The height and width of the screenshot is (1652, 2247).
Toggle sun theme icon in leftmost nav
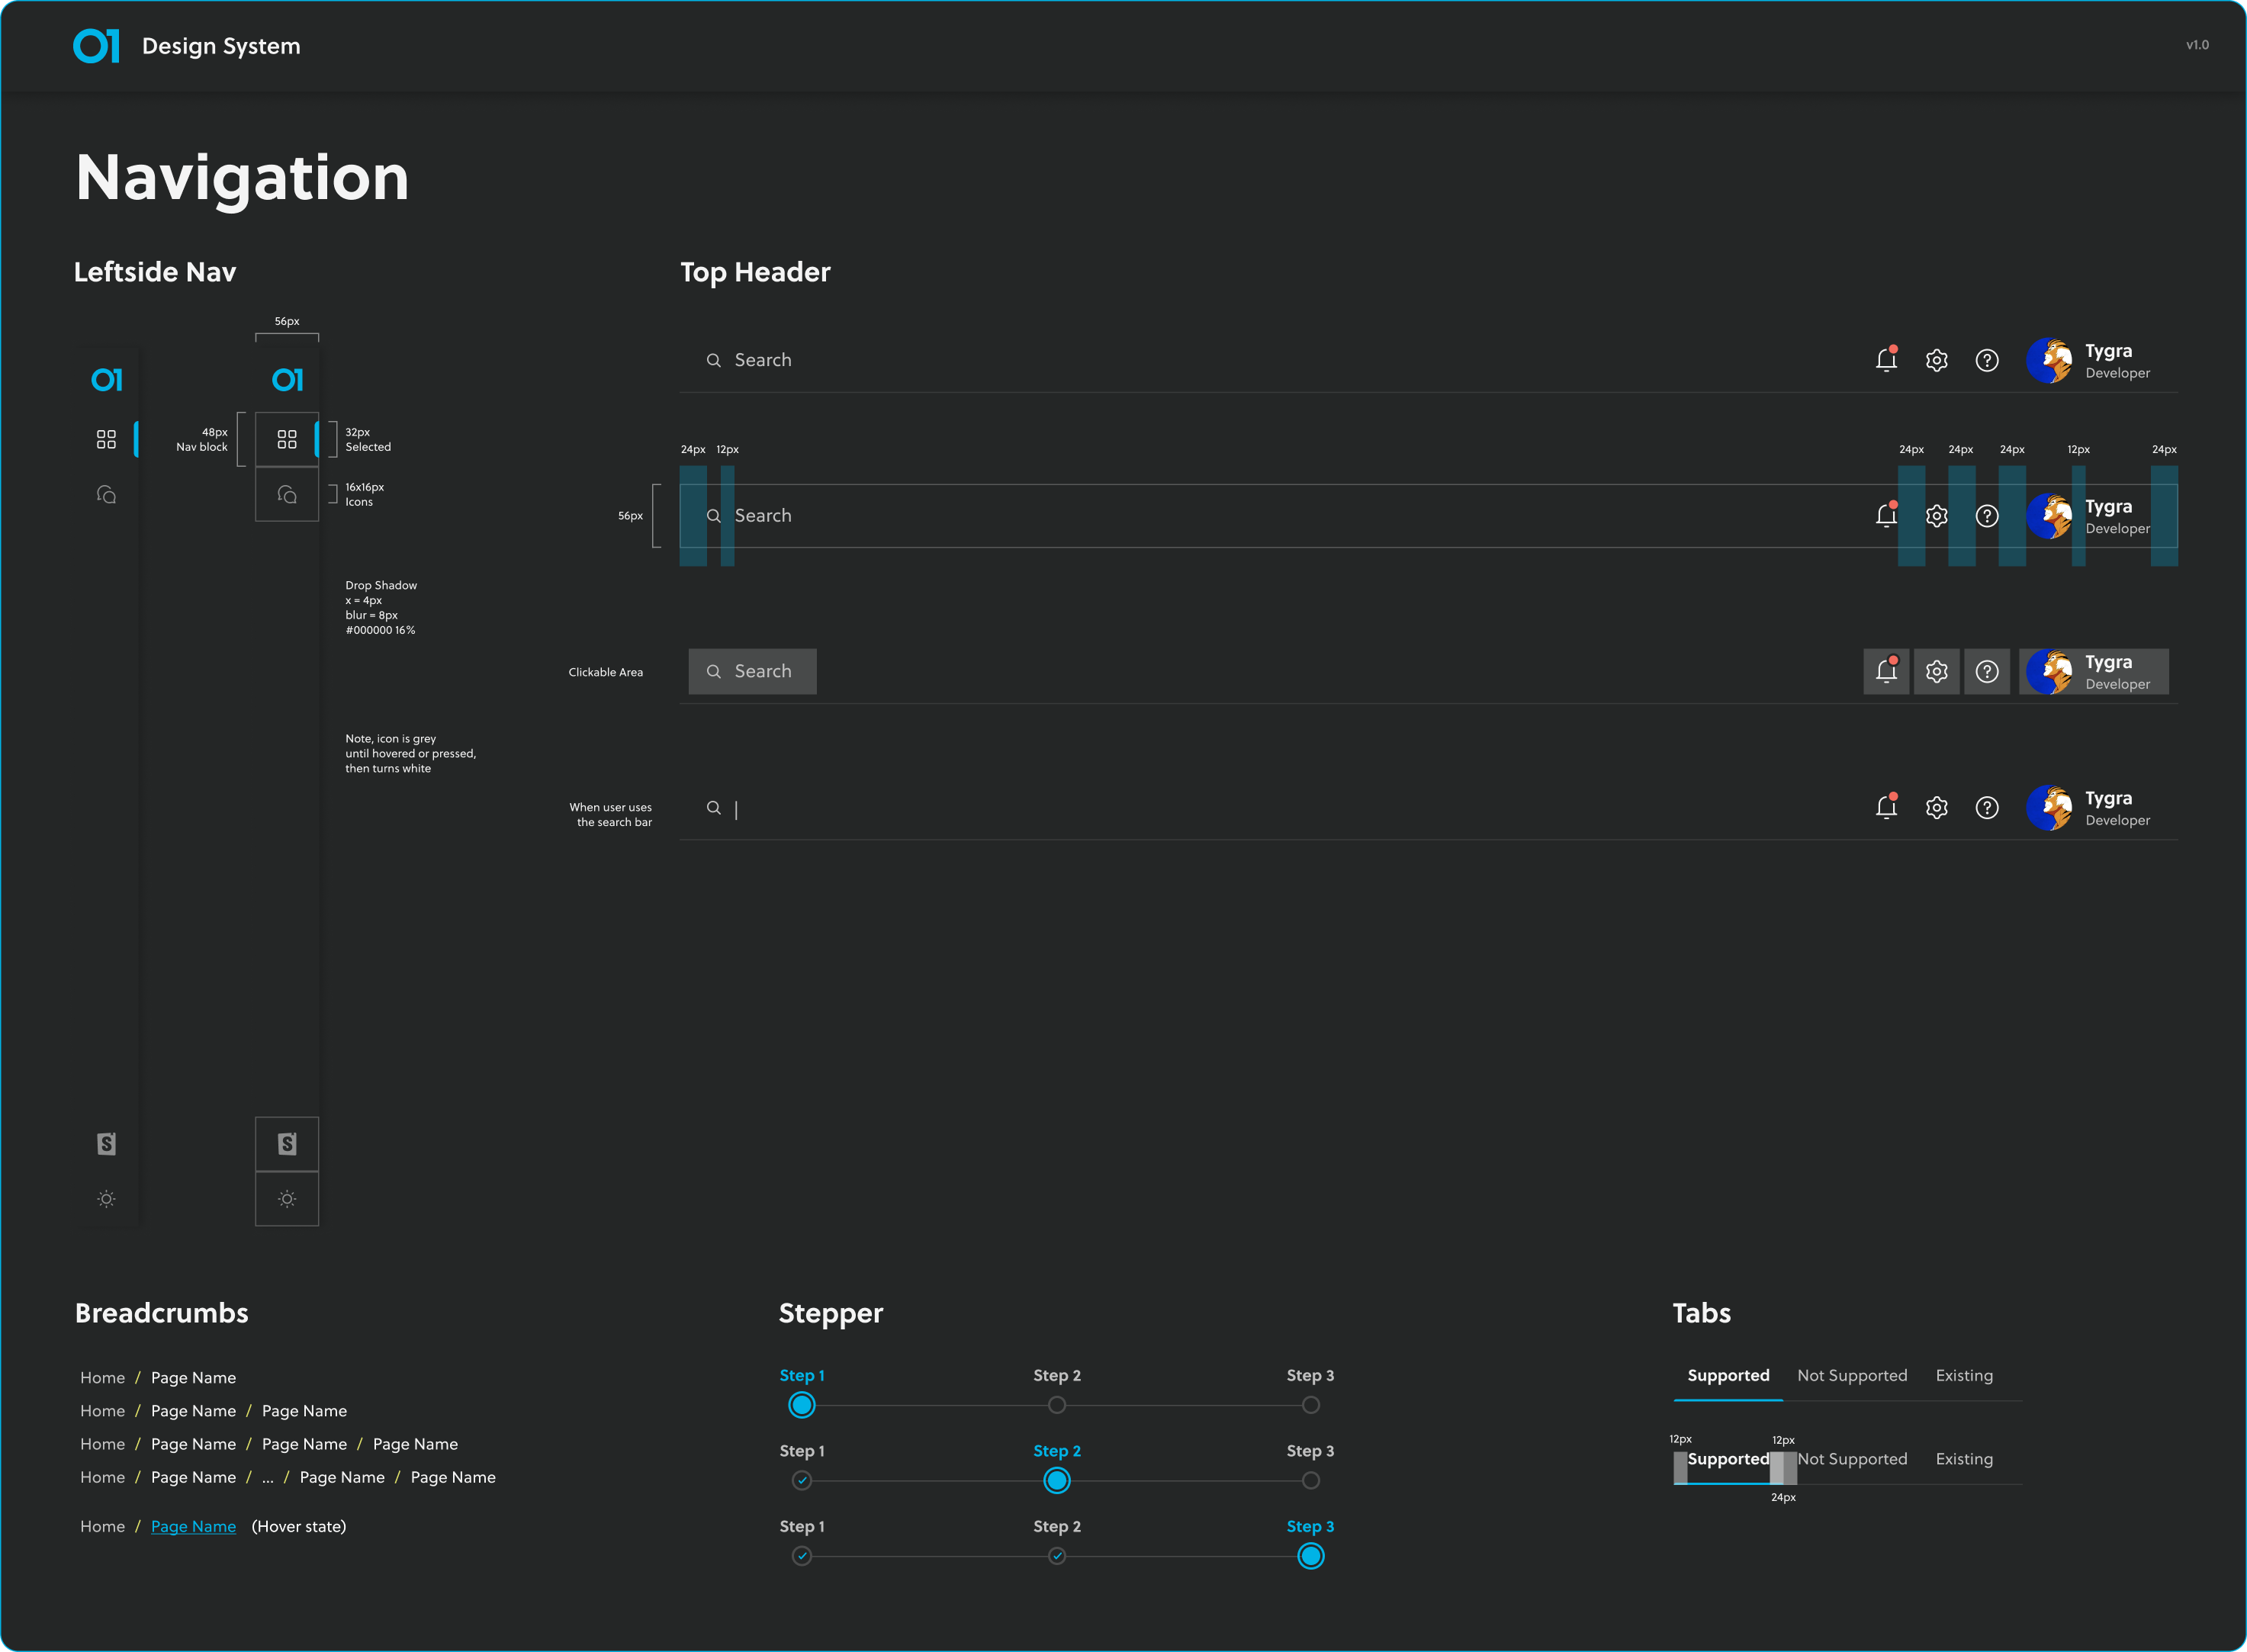pos(106,1199)
